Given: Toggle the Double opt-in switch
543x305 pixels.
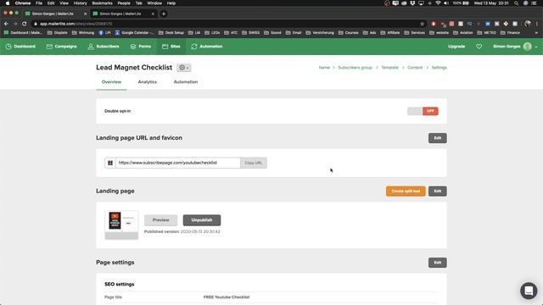Looking at the screenshot, I should point(423,111).
